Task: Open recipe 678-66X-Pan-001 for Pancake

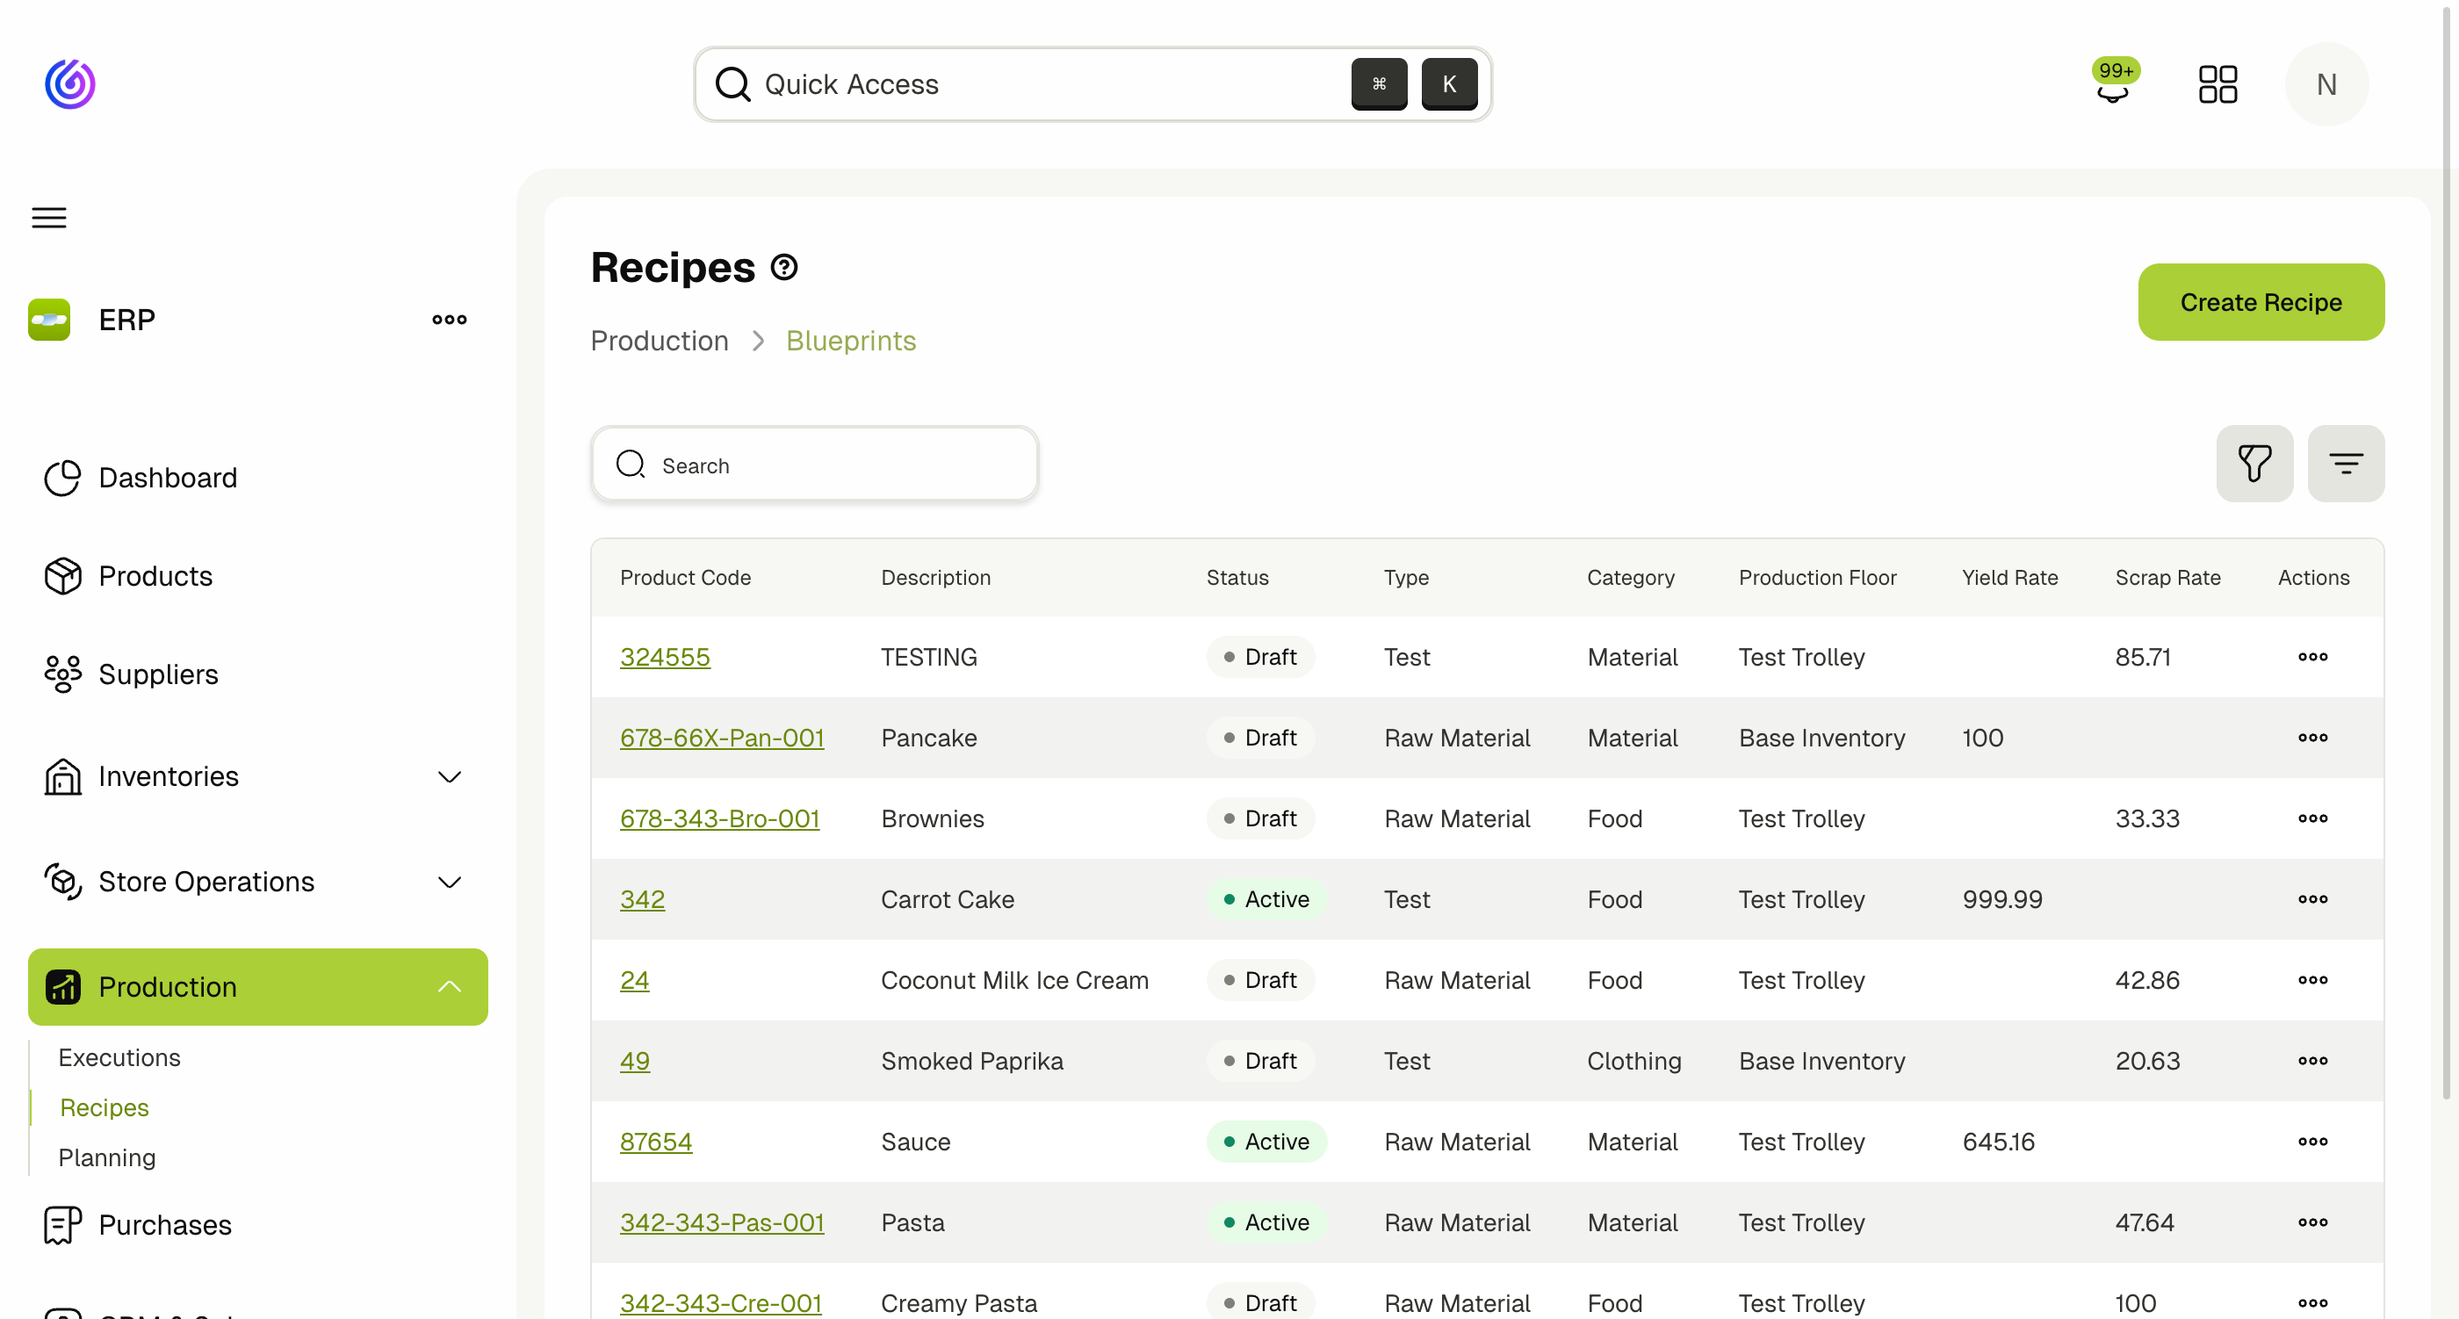Action: click(723, 738)
